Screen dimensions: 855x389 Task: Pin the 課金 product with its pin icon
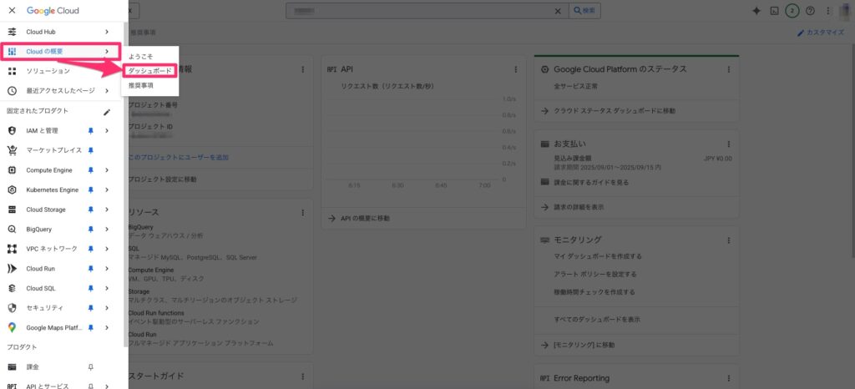point(91,367)
